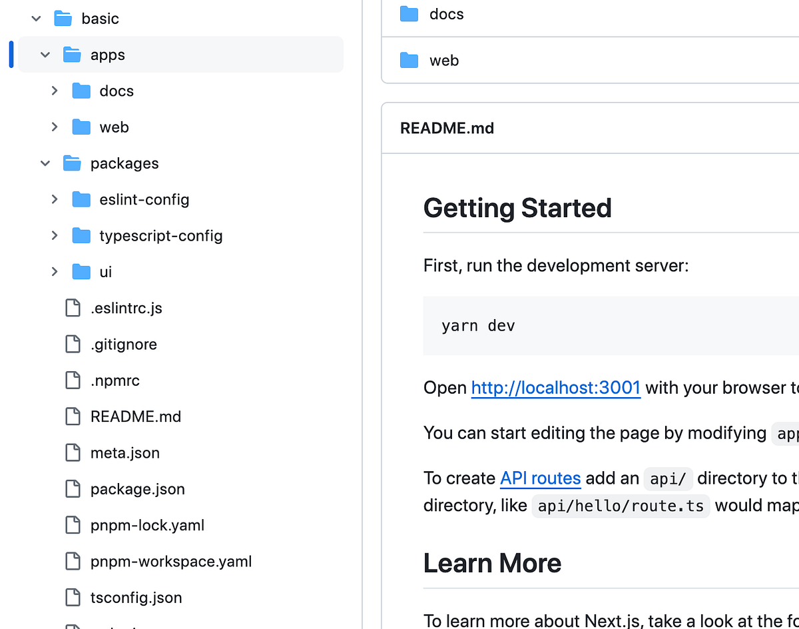
Task: Collapse the basic root folder
Action: pos(35,19)
